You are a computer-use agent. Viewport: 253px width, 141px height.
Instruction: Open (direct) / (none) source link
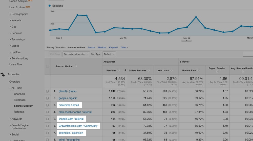point(68,91)
